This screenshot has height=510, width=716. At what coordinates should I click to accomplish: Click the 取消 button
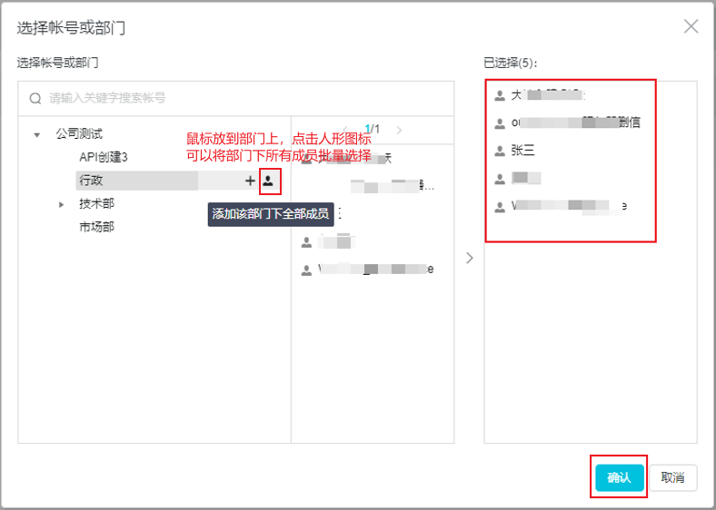pos(672,477)
